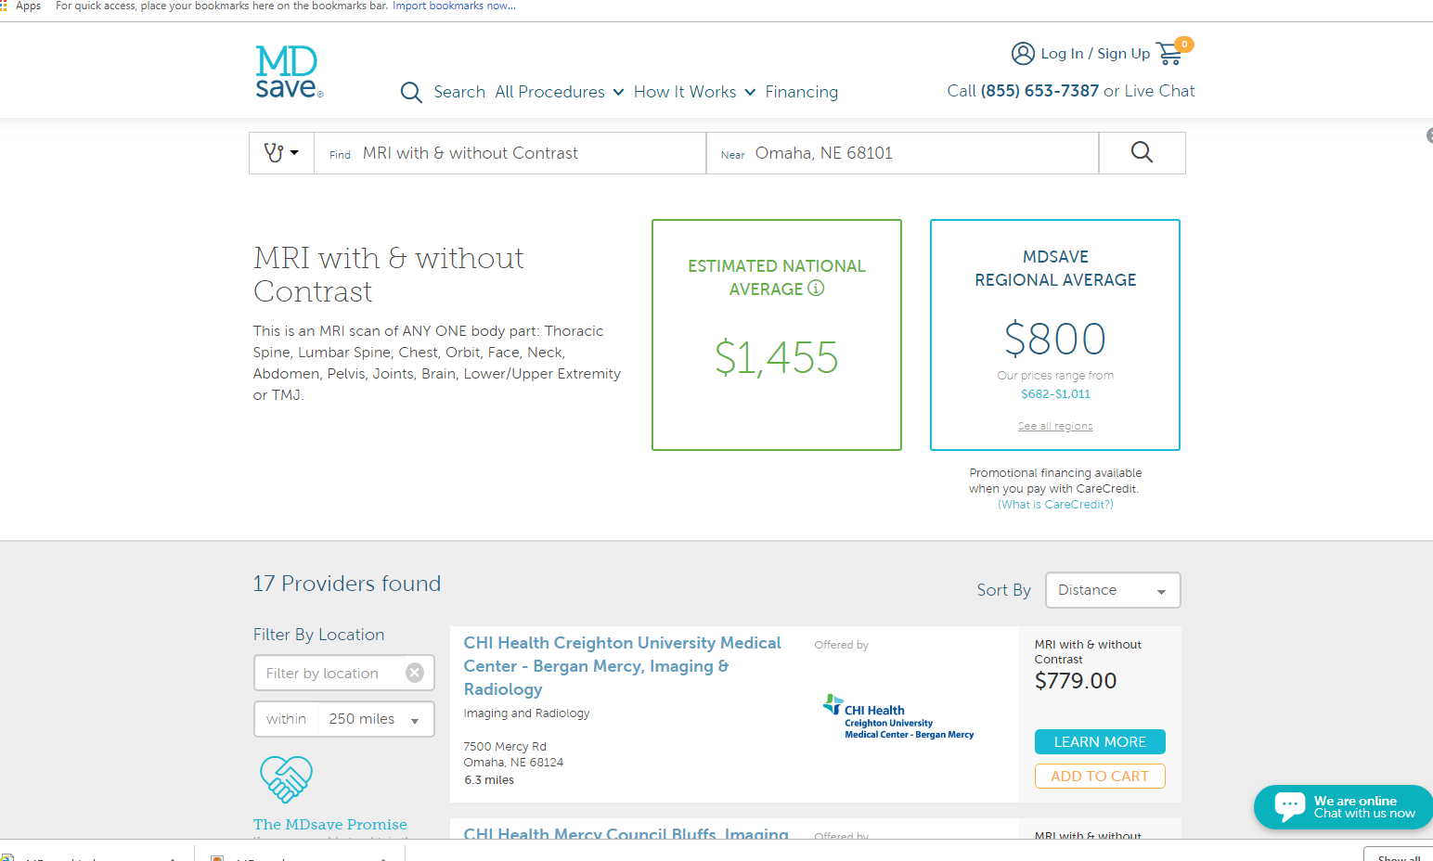Expand the How It Works menu
This screenshot has width=1433, height=861.
click(694, 92)
